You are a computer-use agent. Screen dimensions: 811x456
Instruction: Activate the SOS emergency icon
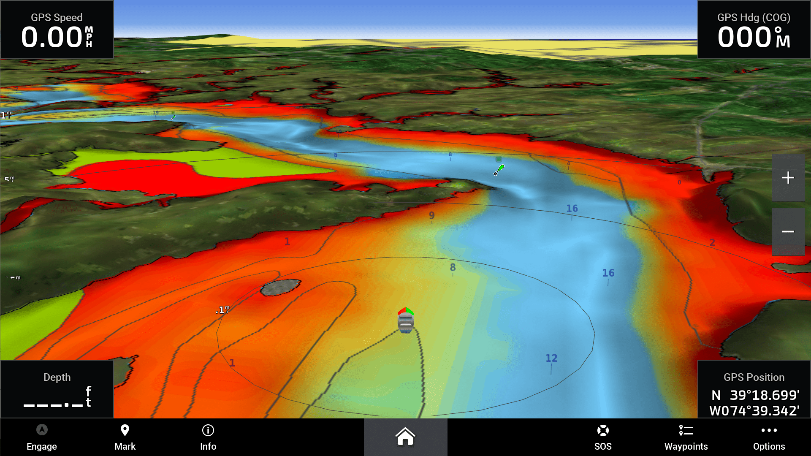[x=602, y=430]
